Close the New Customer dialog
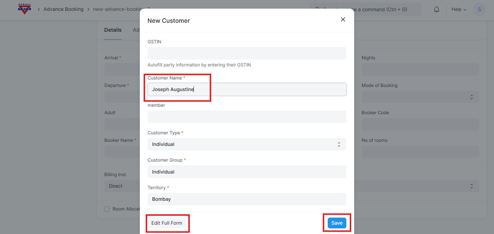The width and height of the screenshot is (494, 234). pos(343,19)
